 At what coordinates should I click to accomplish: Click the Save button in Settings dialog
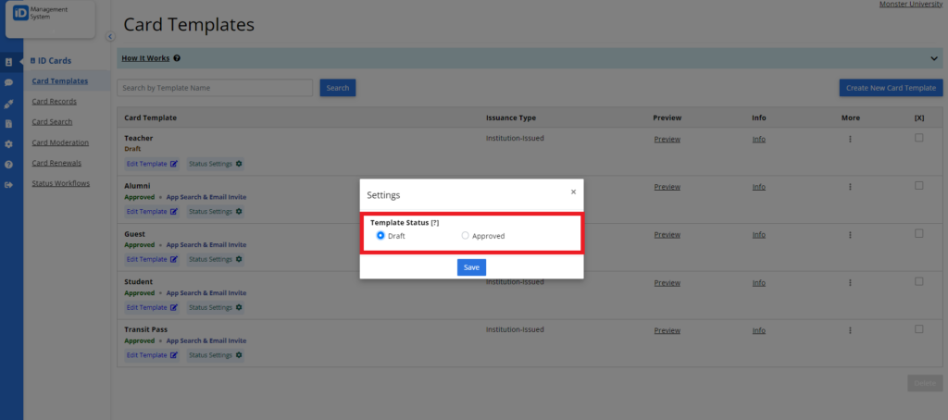point(471,267)
